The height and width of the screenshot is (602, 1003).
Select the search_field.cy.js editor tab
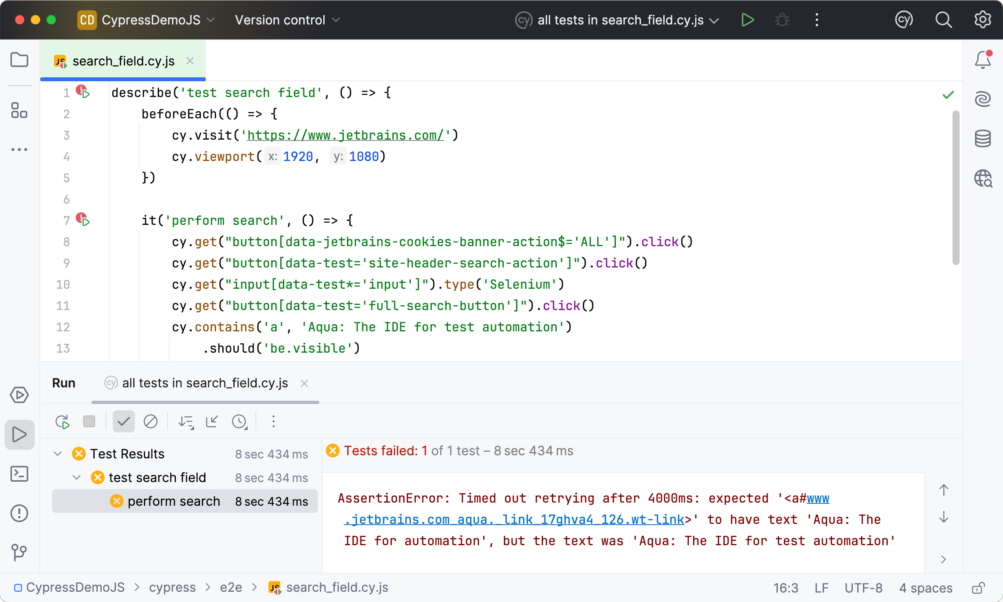[123, 61]
